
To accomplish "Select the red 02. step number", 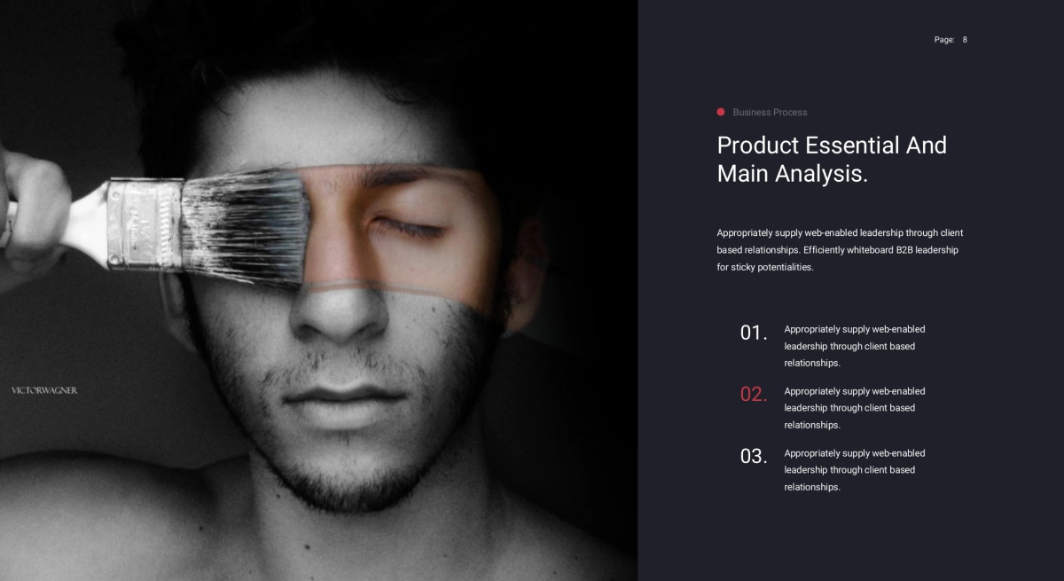I will 754,395.
